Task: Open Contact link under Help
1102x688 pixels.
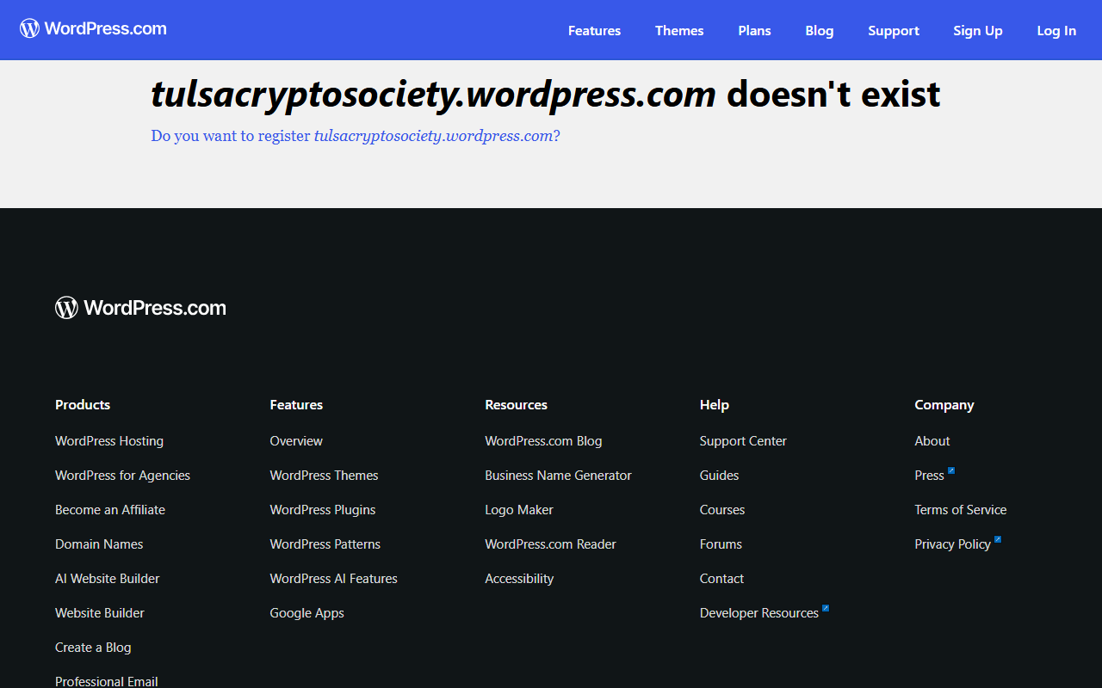Action: click(x=721, y=579)
